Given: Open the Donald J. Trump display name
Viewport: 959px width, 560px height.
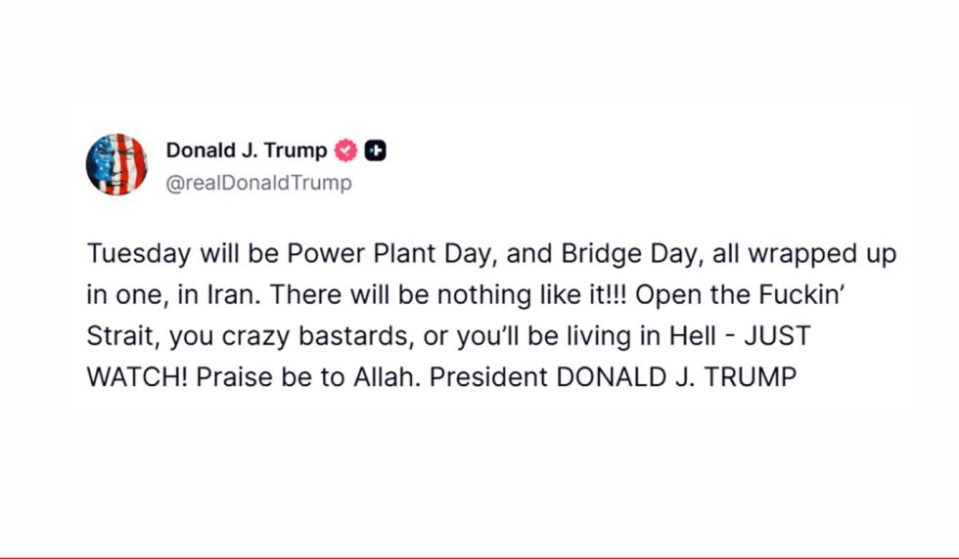Looking at the screenshot, I should (x=247, y=151).
